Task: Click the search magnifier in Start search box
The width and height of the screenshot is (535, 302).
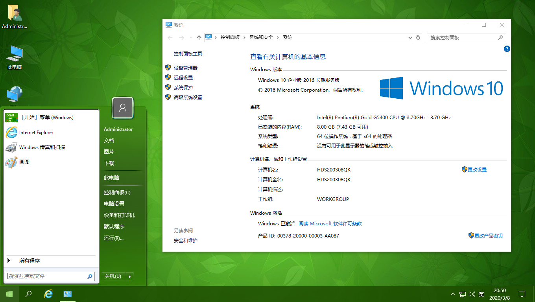Action: [x=90, y=276]
